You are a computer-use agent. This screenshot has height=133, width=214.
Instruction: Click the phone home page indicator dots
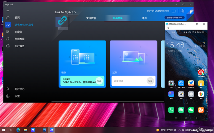[186, 103]
